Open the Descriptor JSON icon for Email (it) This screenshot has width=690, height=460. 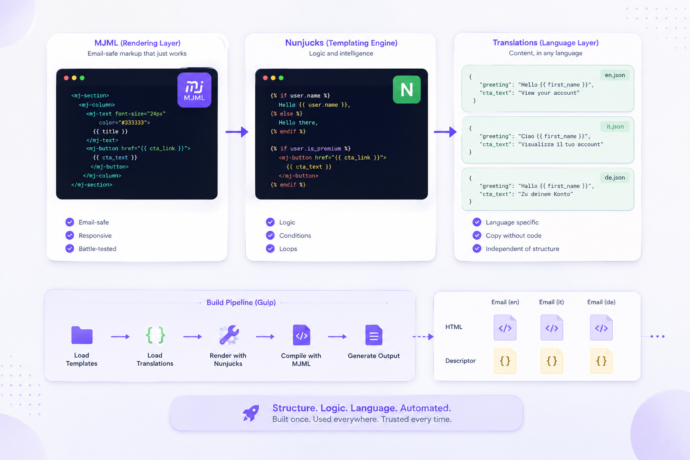[x=552, y=361]
